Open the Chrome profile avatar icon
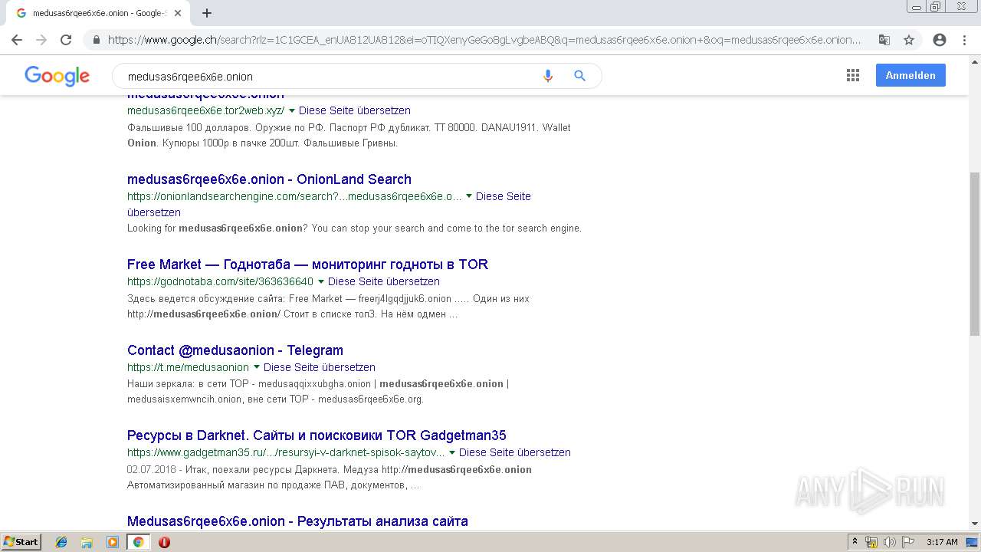Image resolution: width=981 pixels, height=552 pixels. (x=940, y=40)
